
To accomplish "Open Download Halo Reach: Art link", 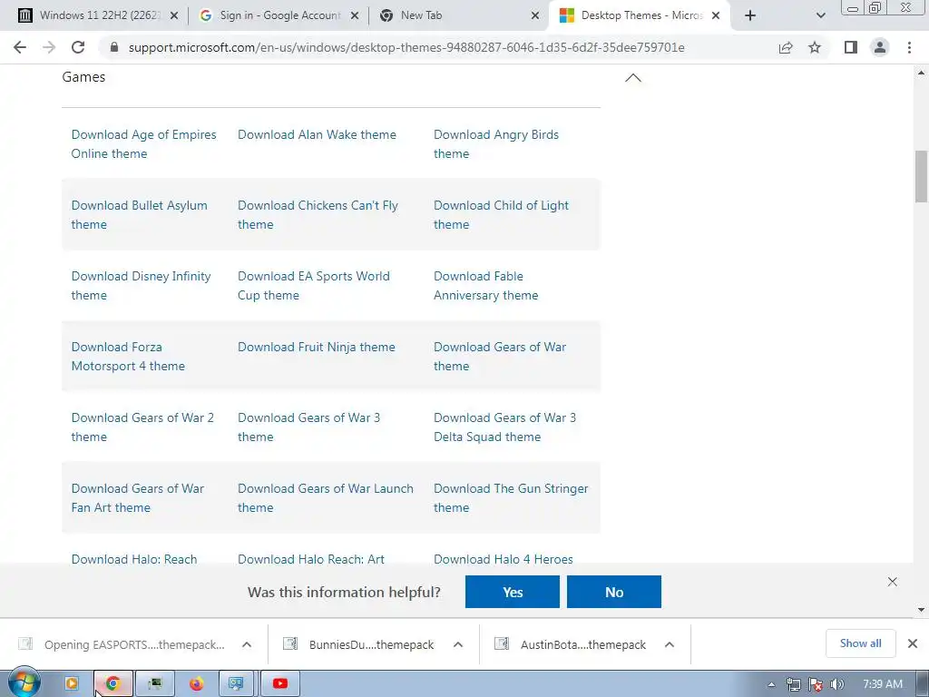I will click(311, 559).
